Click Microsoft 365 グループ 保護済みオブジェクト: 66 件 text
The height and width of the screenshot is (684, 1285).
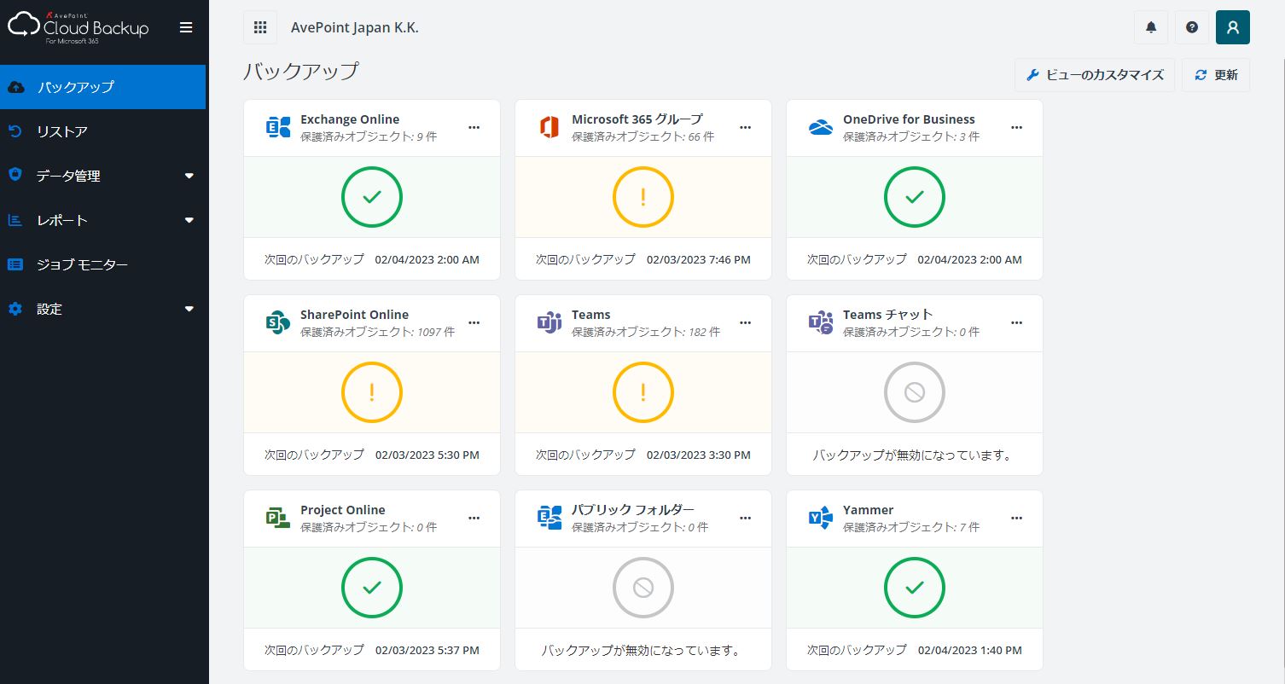[642, 136]
